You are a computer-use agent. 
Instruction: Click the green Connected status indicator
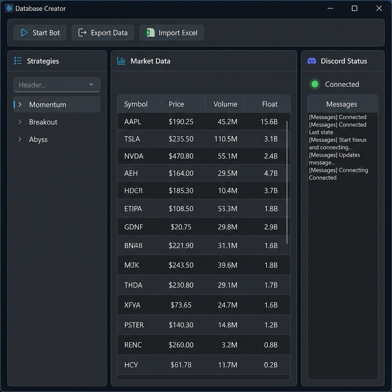(315, 84)
